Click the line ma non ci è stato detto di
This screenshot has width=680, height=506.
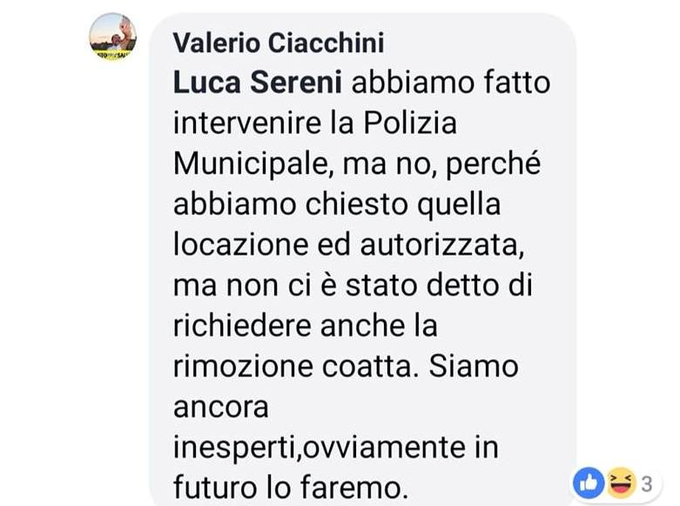[x=353, y=286]
